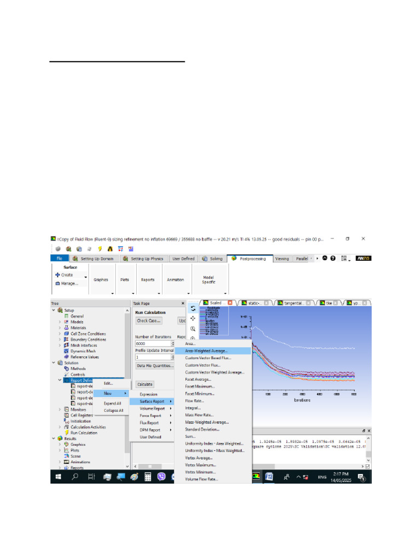Select Flux Report in New submenu
Viewport: 420px width, 560px height.
tap(152, 423)
